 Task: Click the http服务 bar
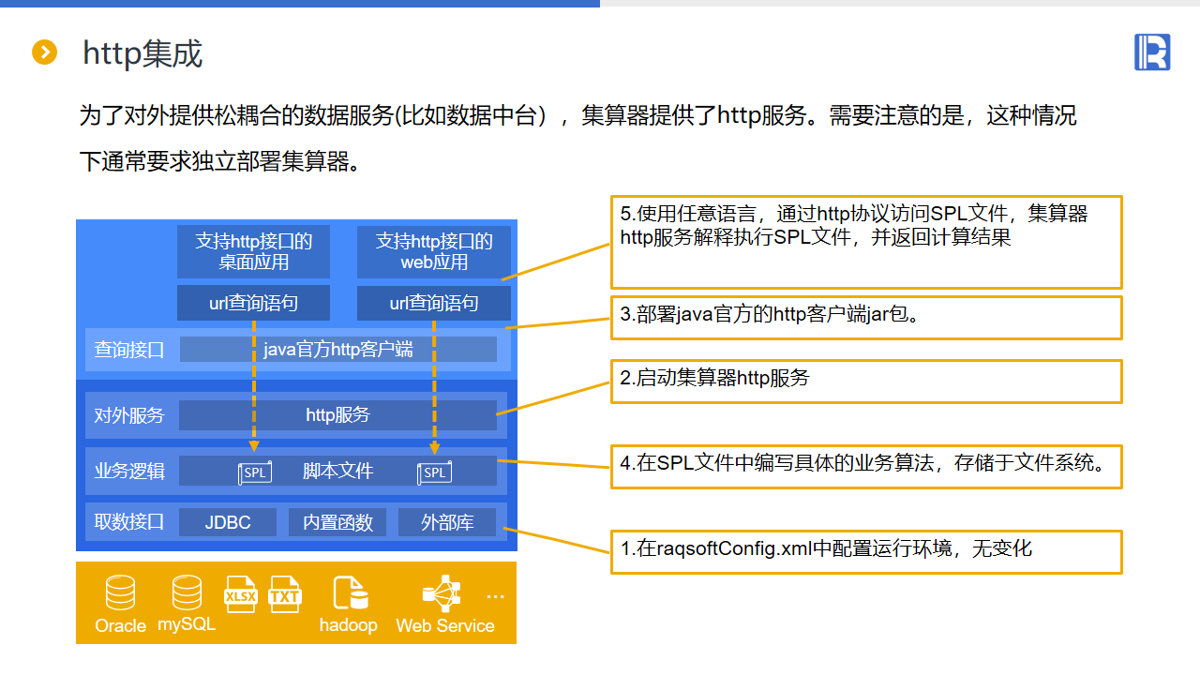click(x=338, y=415)
